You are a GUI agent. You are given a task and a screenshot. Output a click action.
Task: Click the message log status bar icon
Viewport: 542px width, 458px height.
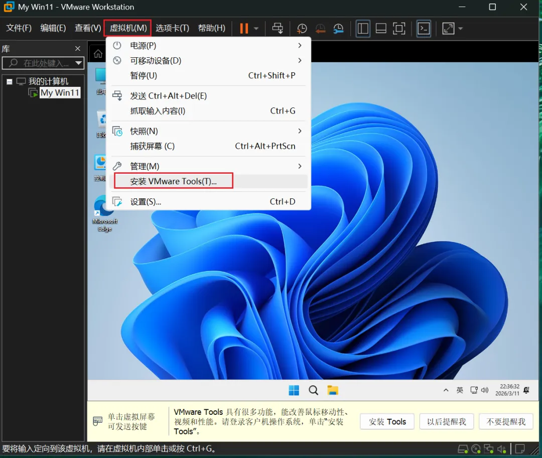(520, 449)
